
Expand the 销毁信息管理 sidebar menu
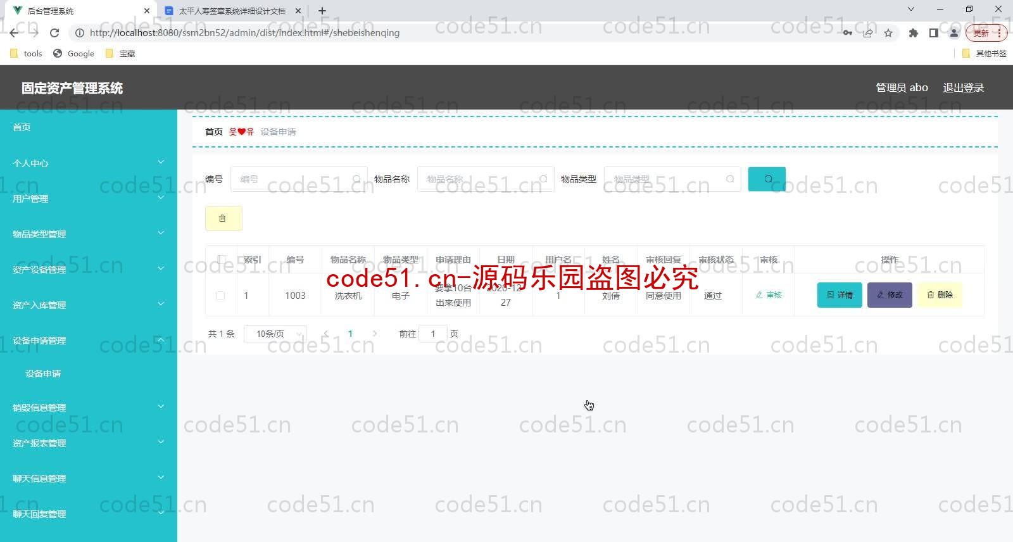pos(89,408)
